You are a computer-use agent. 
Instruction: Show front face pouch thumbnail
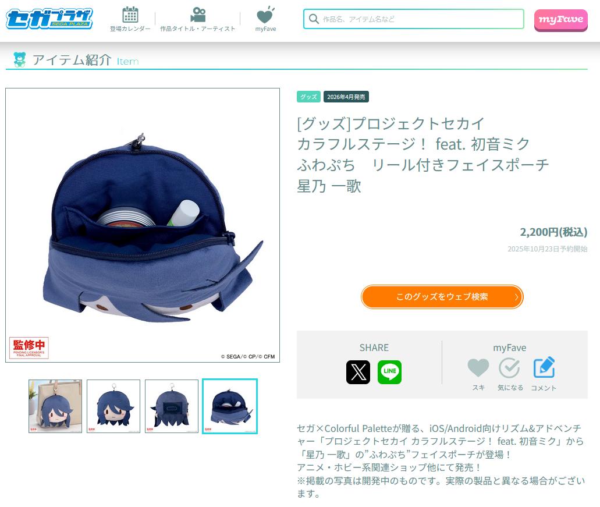point(113,406)
